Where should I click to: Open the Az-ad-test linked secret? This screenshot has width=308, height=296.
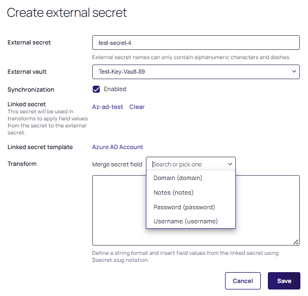coord(108,107)
